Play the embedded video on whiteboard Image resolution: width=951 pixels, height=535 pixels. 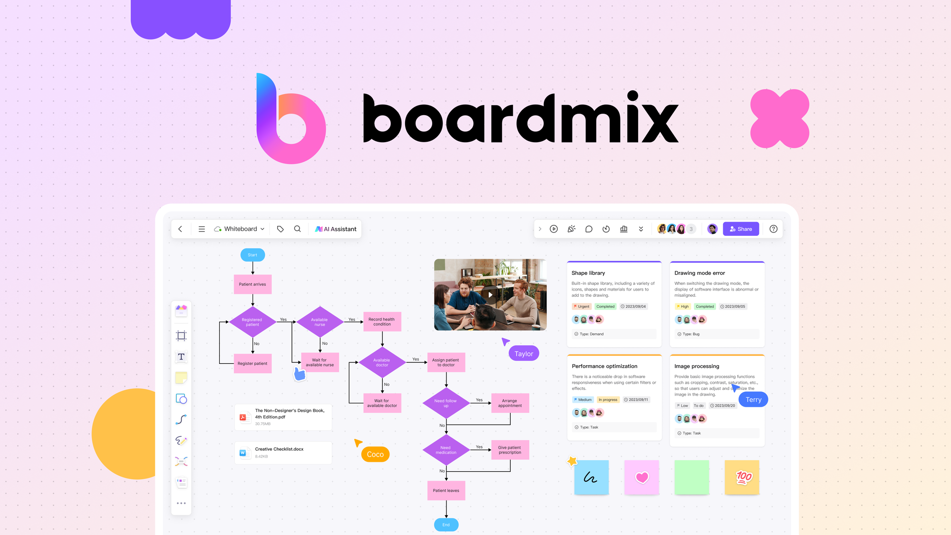coord(489,295)
